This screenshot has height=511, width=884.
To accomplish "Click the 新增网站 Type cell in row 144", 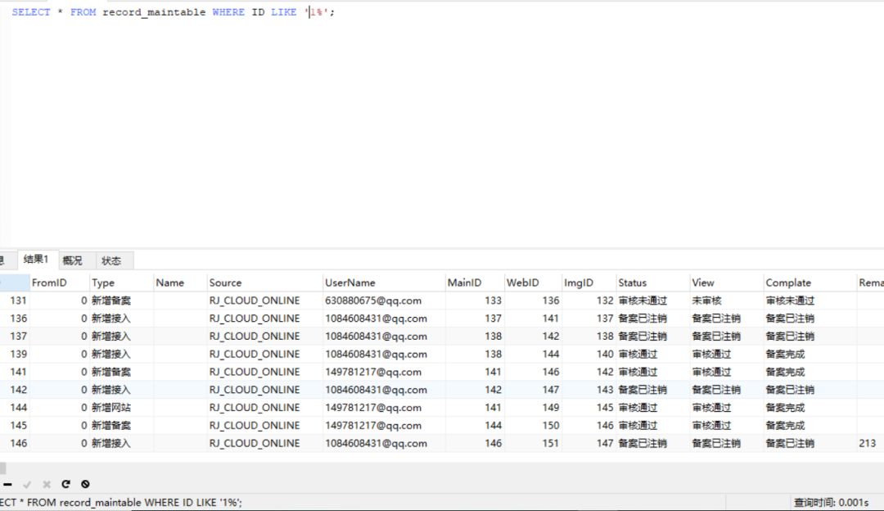I will (121, 408).
